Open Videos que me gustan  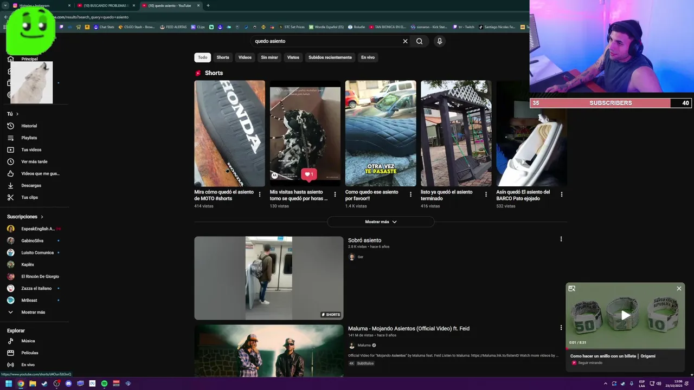40,173
